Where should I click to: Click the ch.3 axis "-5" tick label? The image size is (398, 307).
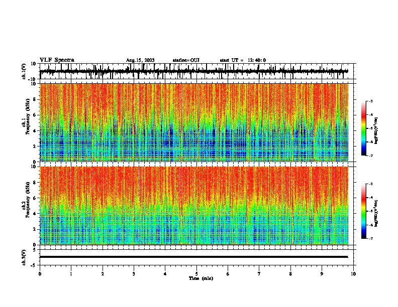click(x=34, y=265)
